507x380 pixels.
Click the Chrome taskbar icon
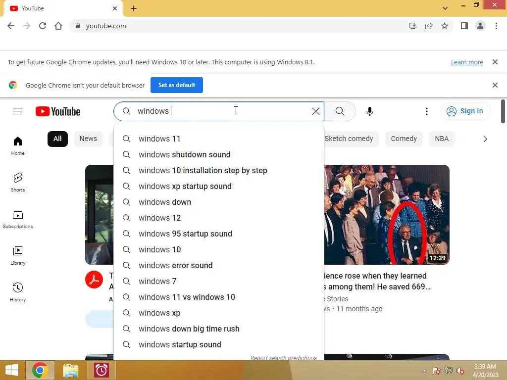pos(40,370)
